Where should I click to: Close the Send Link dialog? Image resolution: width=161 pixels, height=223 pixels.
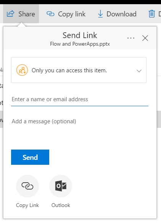pos(145,38)
